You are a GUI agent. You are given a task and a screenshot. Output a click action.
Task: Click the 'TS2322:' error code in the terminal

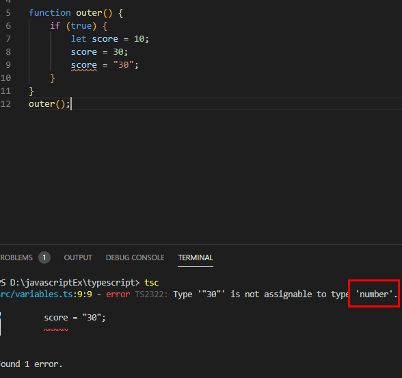pyautogui.click(x=151, y=294)
